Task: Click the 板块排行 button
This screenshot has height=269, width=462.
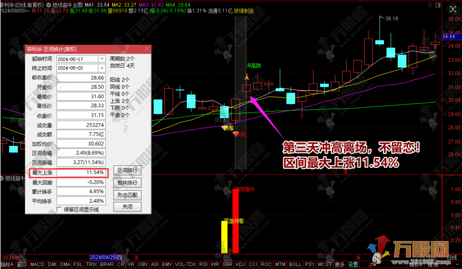Action: [x=127, y=182]
